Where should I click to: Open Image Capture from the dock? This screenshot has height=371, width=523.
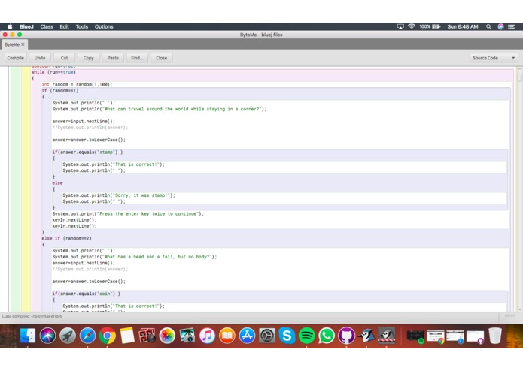pos(187,336)
